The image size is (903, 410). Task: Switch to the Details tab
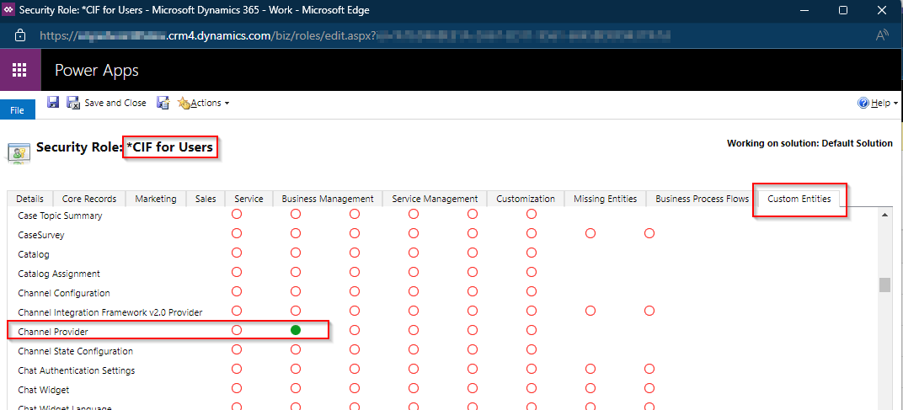(30, 199)
